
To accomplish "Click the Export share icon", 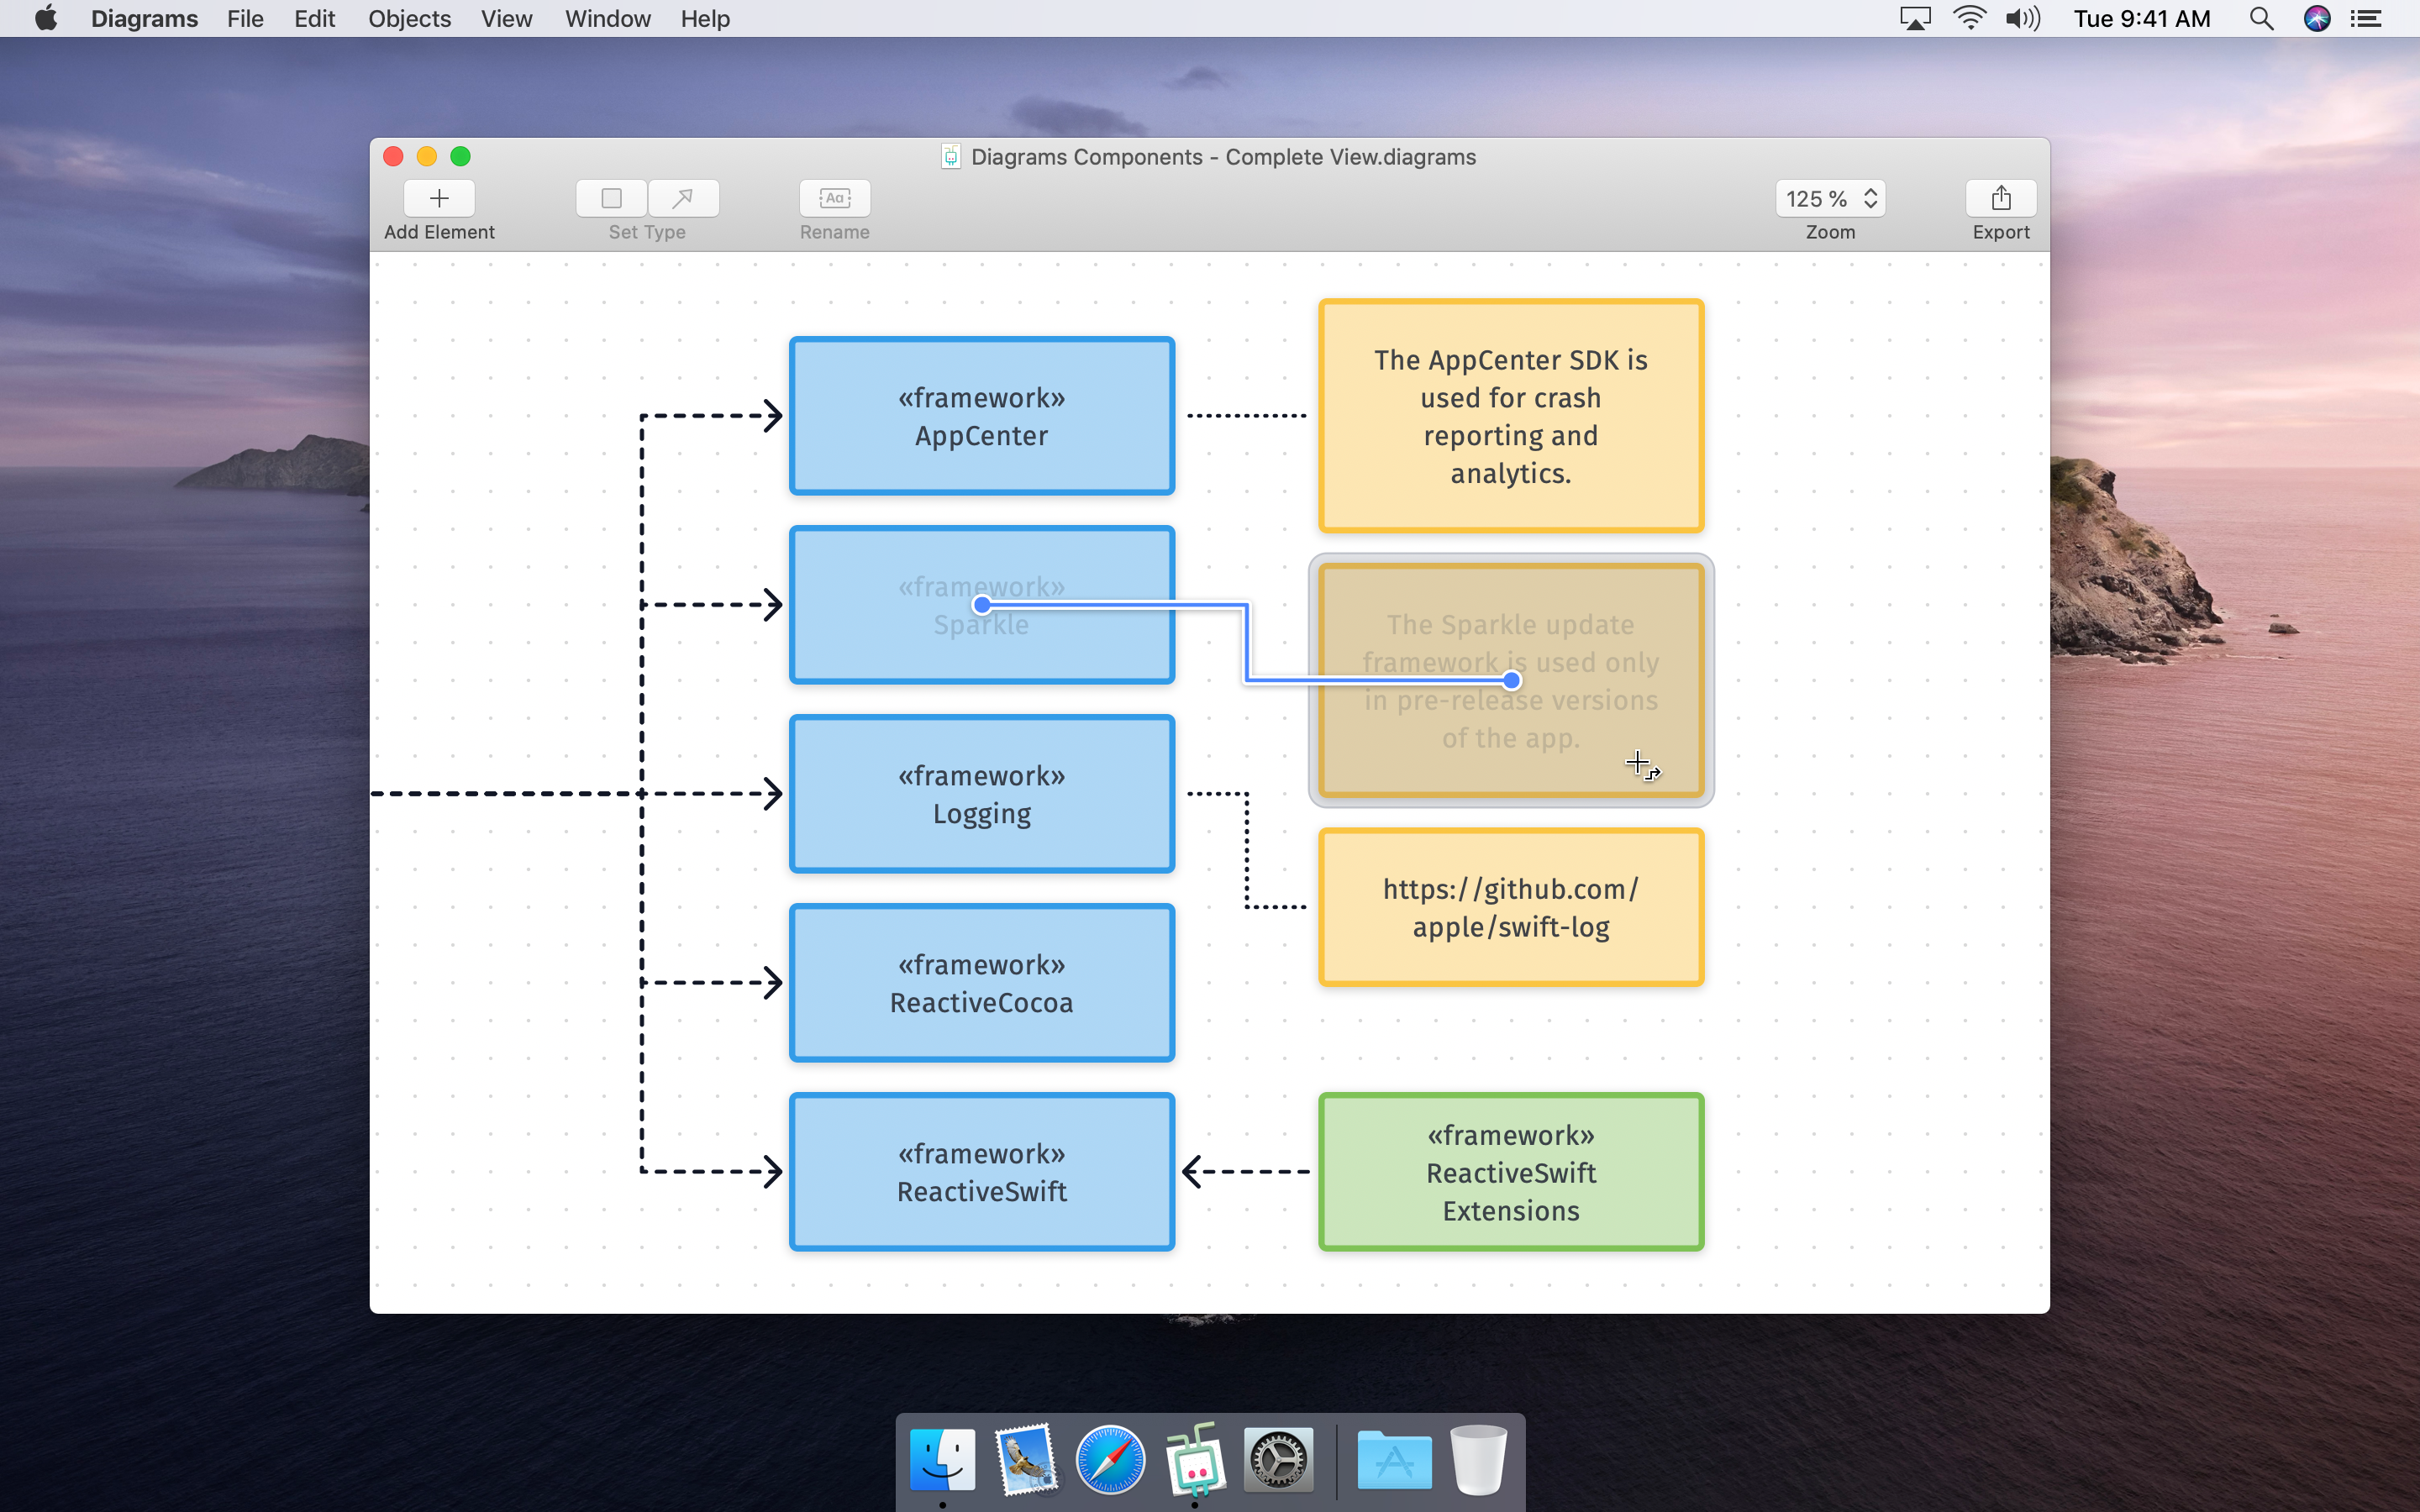I will 2000,198.
